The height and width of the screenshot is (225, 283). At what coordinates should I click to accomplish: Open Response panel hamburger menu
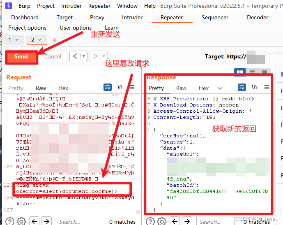(267, 88)
